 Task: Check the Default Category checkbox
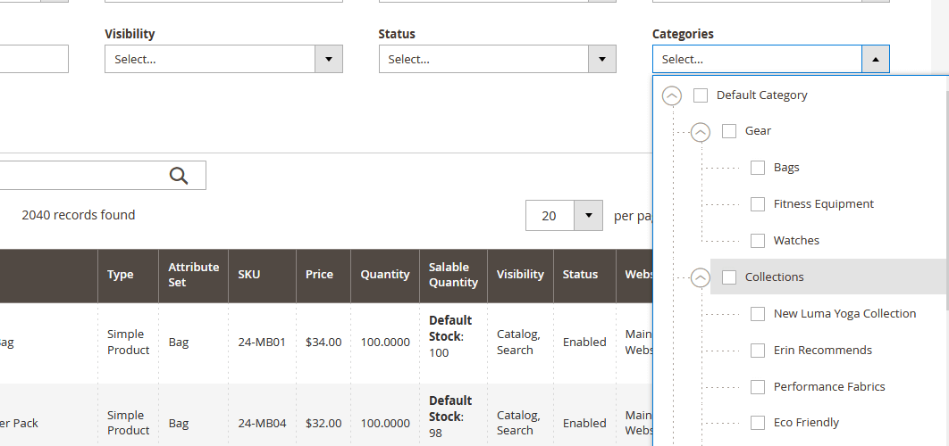(701, 95)
